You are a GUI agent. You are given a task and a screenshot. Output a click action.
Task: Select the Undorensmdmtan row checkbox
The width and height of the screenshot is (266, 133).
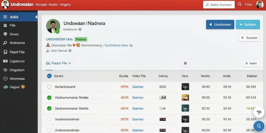click(49, 130)
